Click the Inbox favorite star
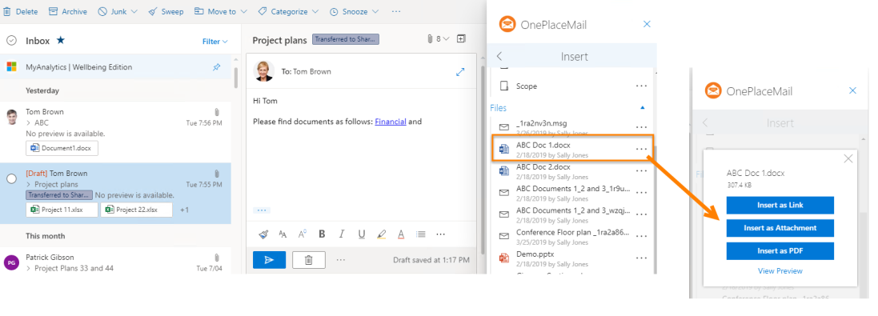 (x=61, y=40)
